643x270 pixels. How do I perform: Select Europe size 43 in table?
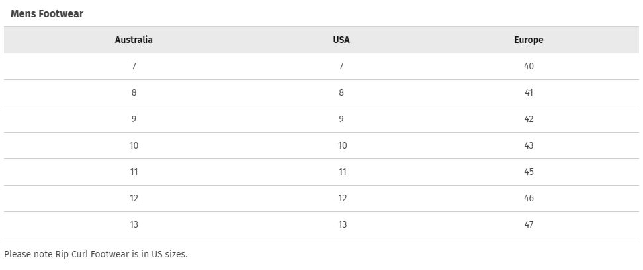[529, 145]
